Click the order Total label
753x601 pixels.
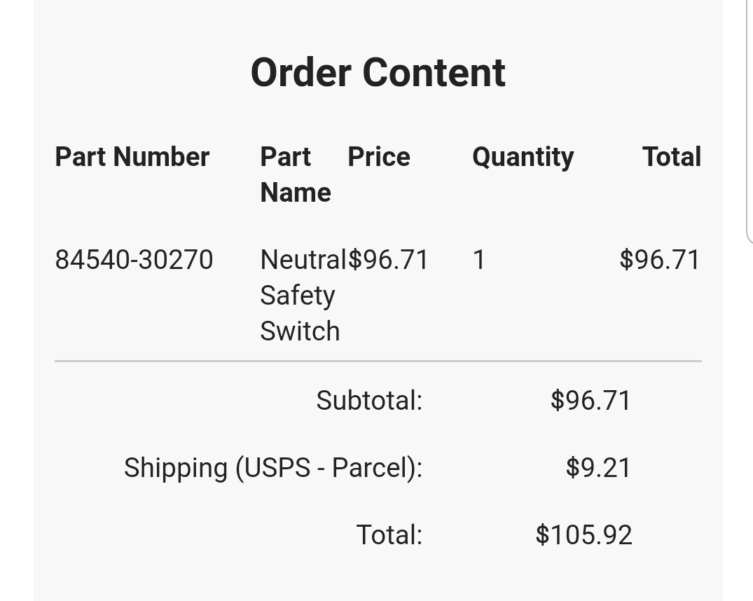(x=389, y=534)
